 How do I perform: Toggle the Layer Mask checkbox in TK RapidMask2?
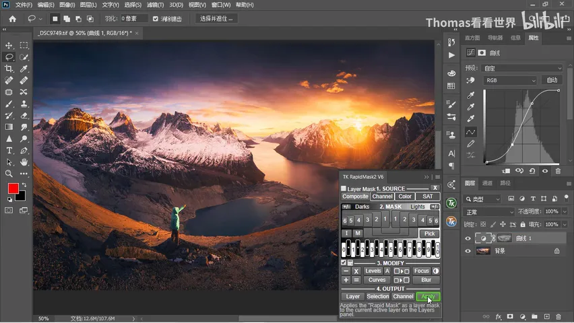[x=344, y=188]
